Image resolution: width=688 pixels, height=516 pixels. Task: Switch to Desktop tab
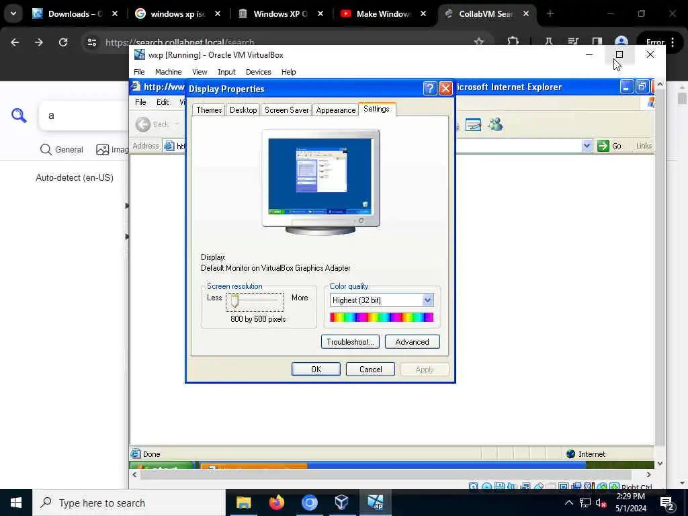tap(243, 110)
